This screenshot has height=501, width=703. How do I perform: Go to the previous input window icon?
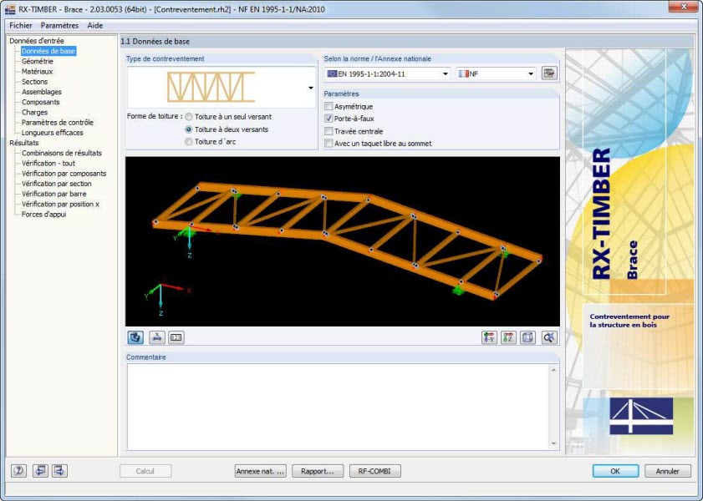(x=40, y=471)
